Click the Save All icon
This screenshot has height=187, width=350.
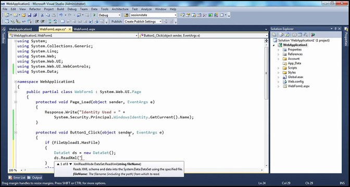click(x=35, y=15)
